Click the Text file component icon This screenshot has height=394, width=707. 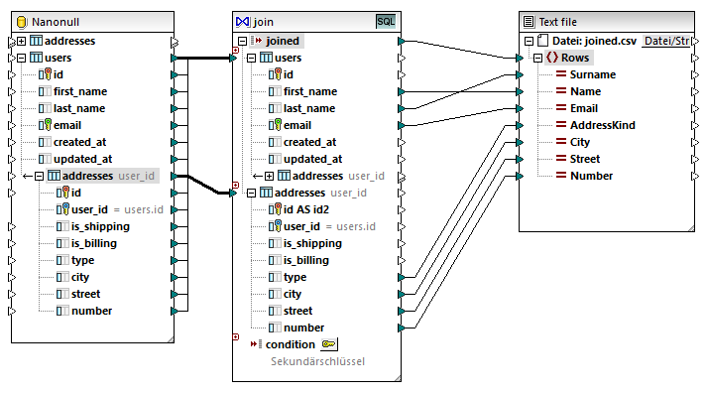point(529,22)
